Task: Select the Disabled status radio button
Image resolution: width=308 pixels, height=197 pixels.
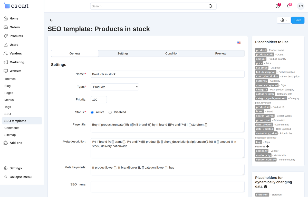Action: (x=110, y=112)
